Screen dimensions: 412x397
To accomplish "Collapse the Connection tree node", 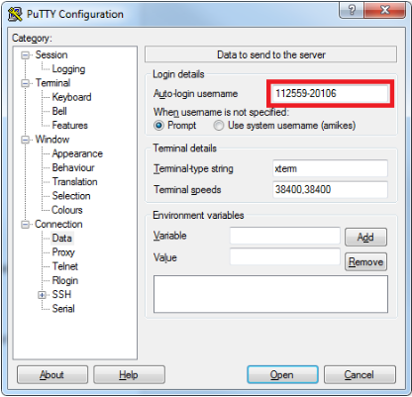I will point(26,225).
